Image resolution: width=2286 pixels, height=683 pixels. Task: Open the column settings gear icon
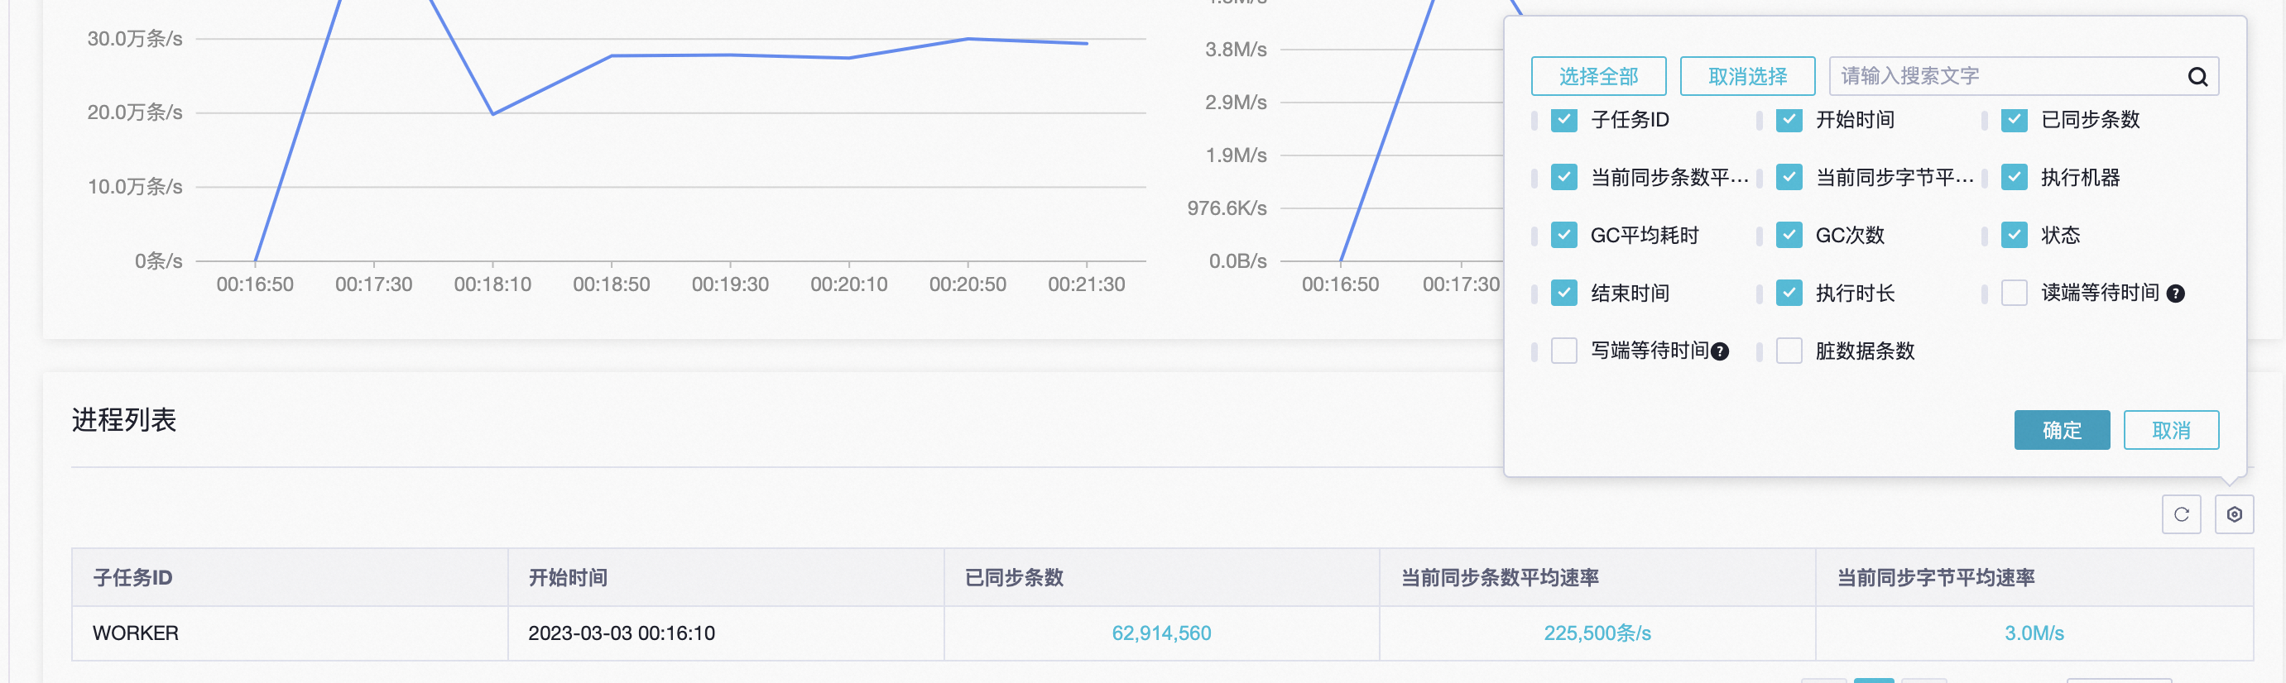[2235, 514]
